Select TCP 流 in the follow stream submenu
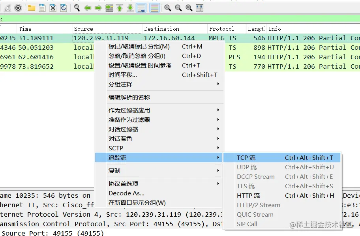 [x=247, y=157]
